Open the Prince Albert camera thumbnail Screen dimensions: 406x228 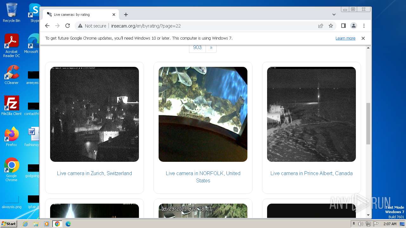point(311,114)
